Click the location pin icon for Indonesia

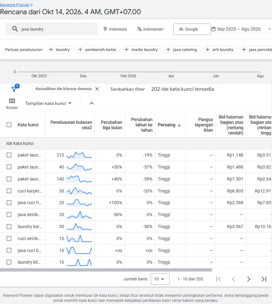coord(105,29)
